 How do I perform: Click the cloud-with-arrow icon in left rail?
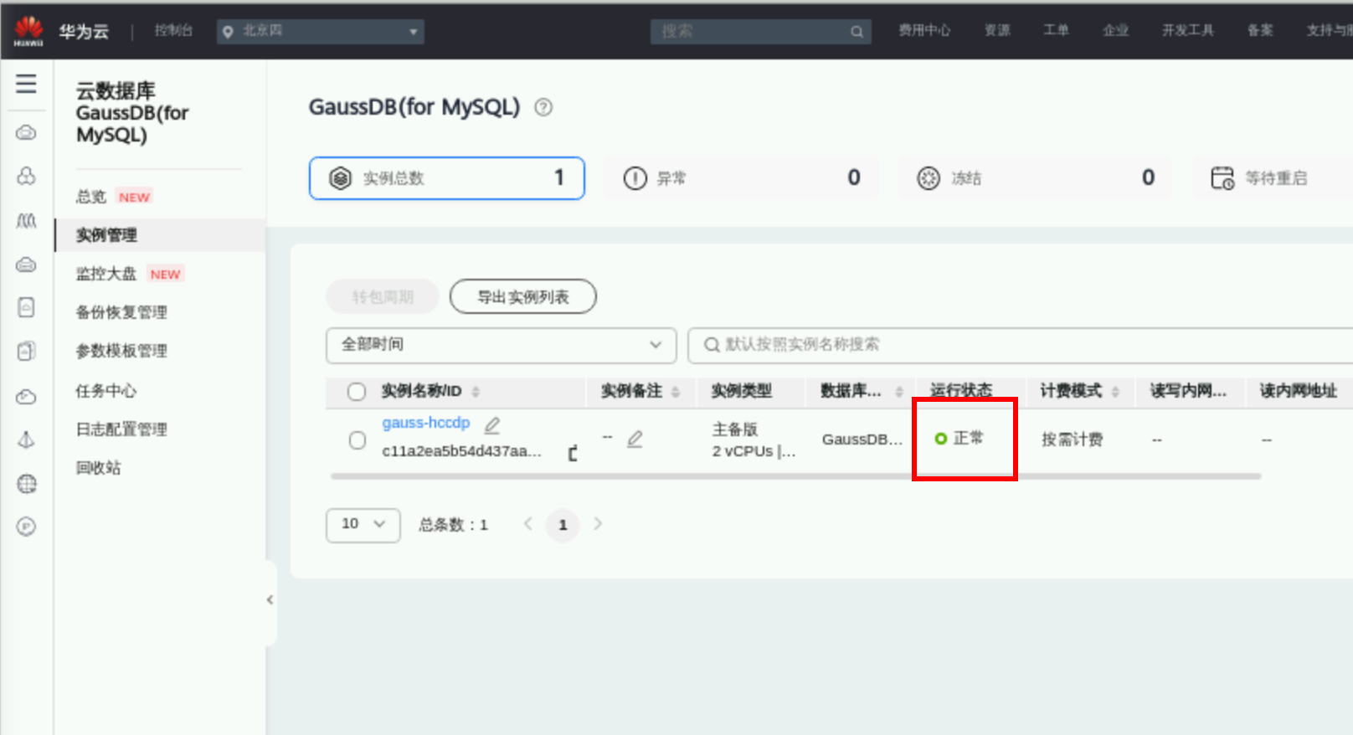point(26,396)
